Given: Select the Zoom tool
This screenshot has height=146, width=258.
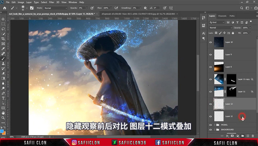Looking at the screenshot, I should tap(3, 118).
